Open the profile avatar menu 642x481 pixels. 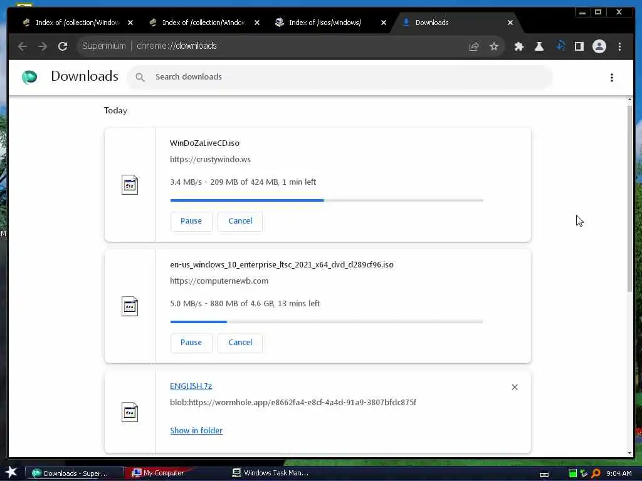coord(599,46)
